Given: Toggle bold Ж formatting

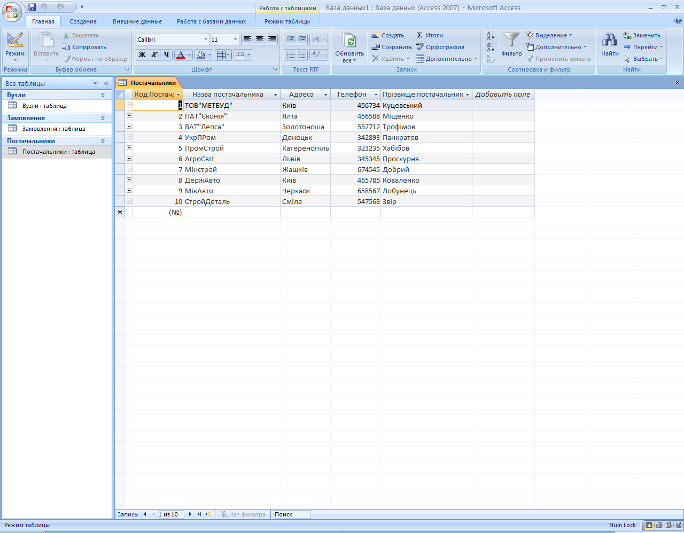Looking at the screenshot, I should click(x=142, y=54).
